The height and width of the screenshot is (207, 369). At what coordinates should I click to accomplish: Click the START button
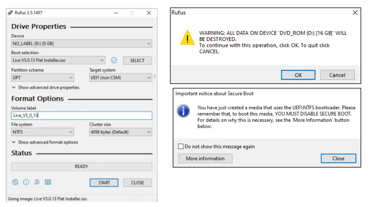[104, 183]
